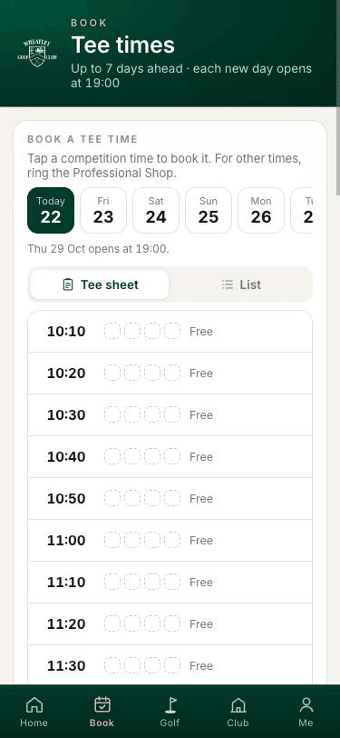Choose the 11:20 tee time slot

[x=170, y=624]
